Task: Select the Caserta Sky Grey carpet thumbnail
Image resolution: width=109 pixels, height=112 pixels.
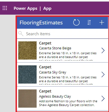Action: 27,74
